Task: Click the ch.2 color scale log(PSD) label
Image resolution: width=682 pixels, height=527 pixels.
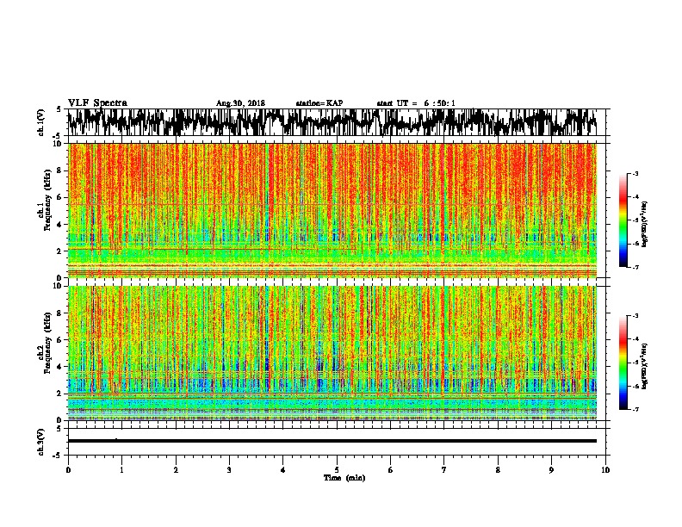Action: point(645,366)
